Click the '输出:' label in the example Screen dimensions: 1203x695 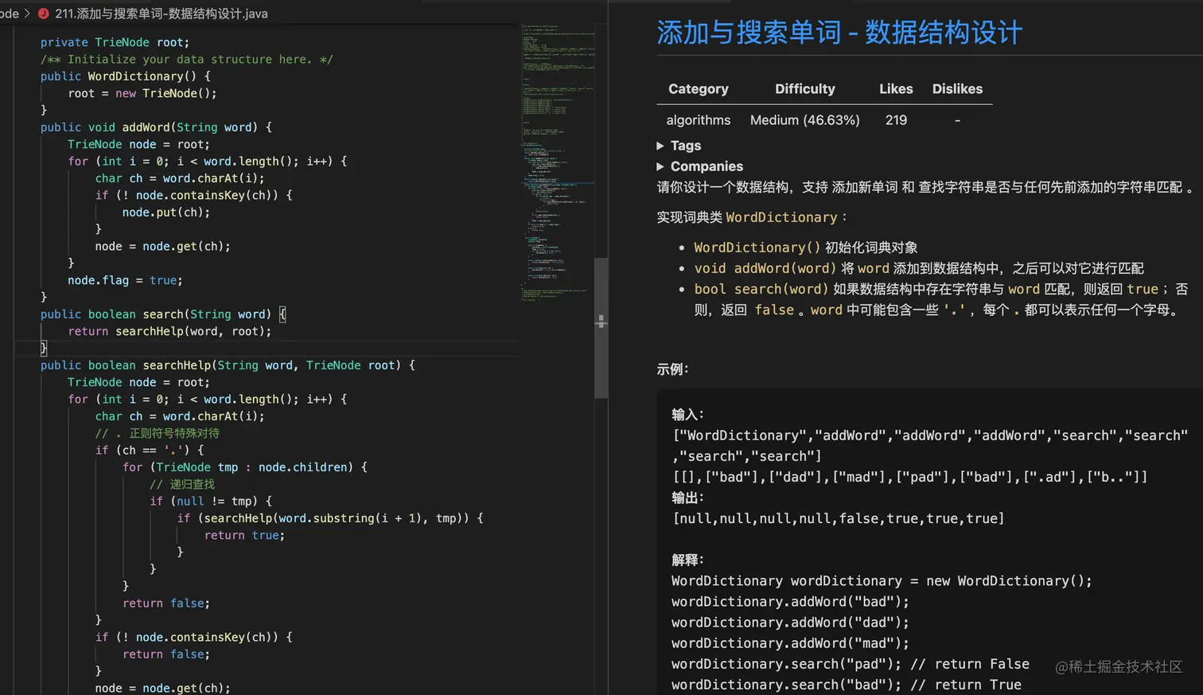tap(688, 498)
